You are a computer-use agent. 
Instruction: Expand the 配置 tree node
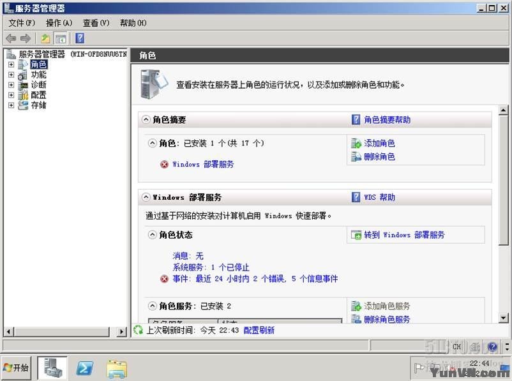(x=11, y=95)
